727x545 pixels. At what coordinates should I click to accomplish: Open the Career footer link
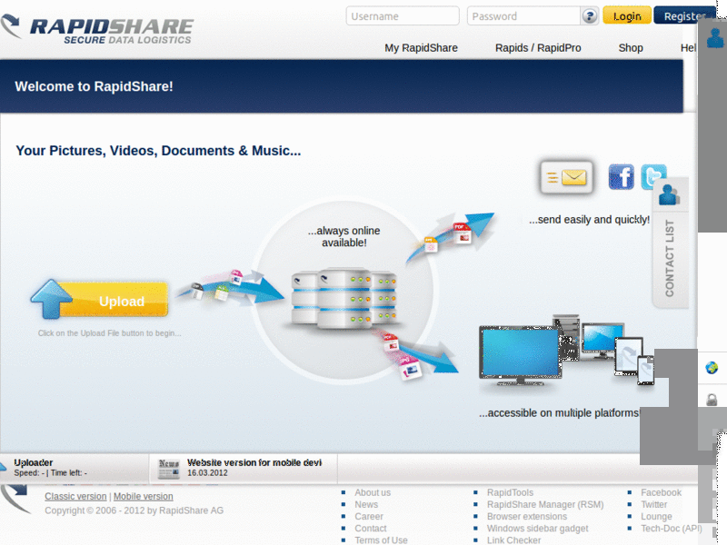pyautogui.click(x=369, y=516)
